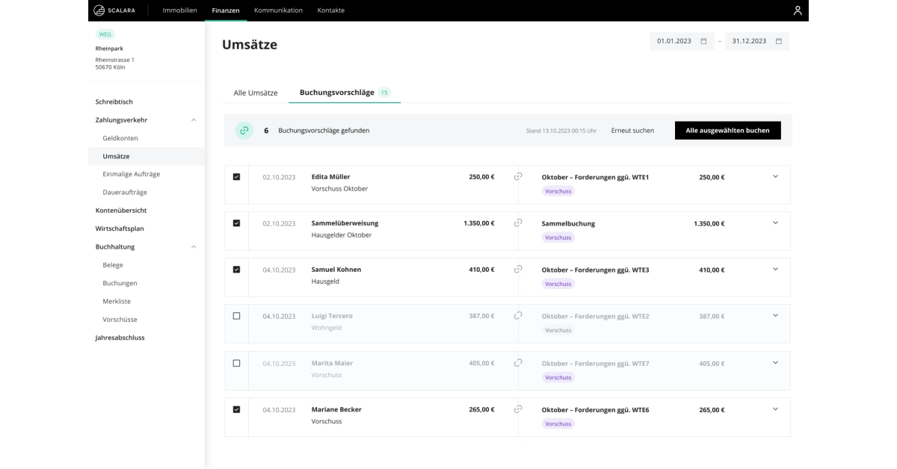Screen dimensions: 897x469
Task: Open Belege in the sidebar
Action: click(x=113, y=265)
